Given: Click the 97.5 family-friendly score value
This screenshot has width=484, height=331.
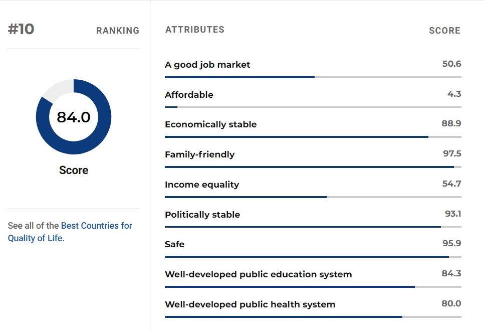Looking at the screenshot, I should tap(452, 153).
